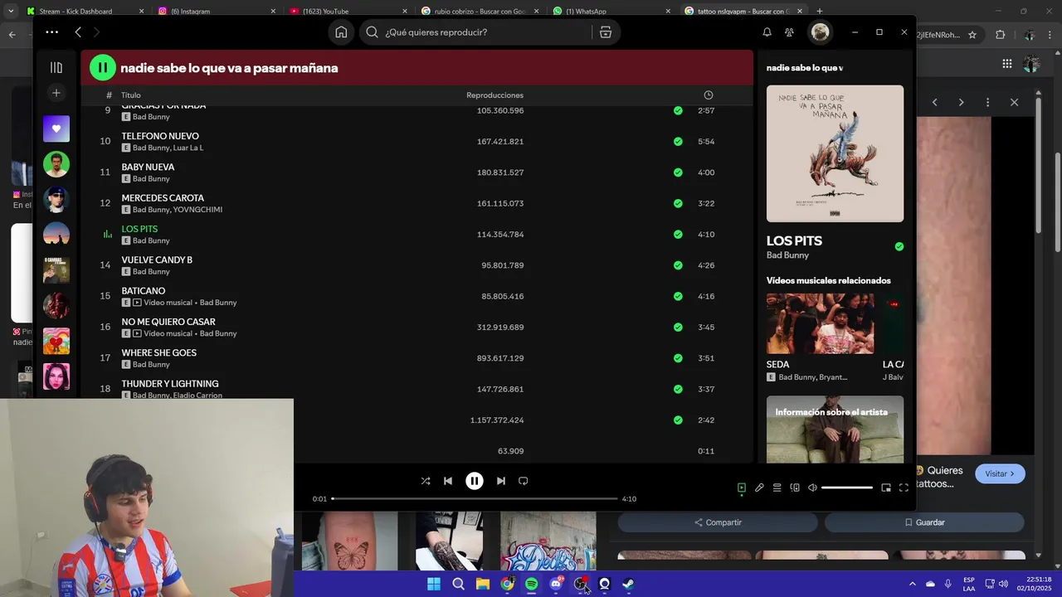Screen dimensions: 1062x597
Task: Toggle saved check for VUELVE CANDY B
Action: [678, 265]
